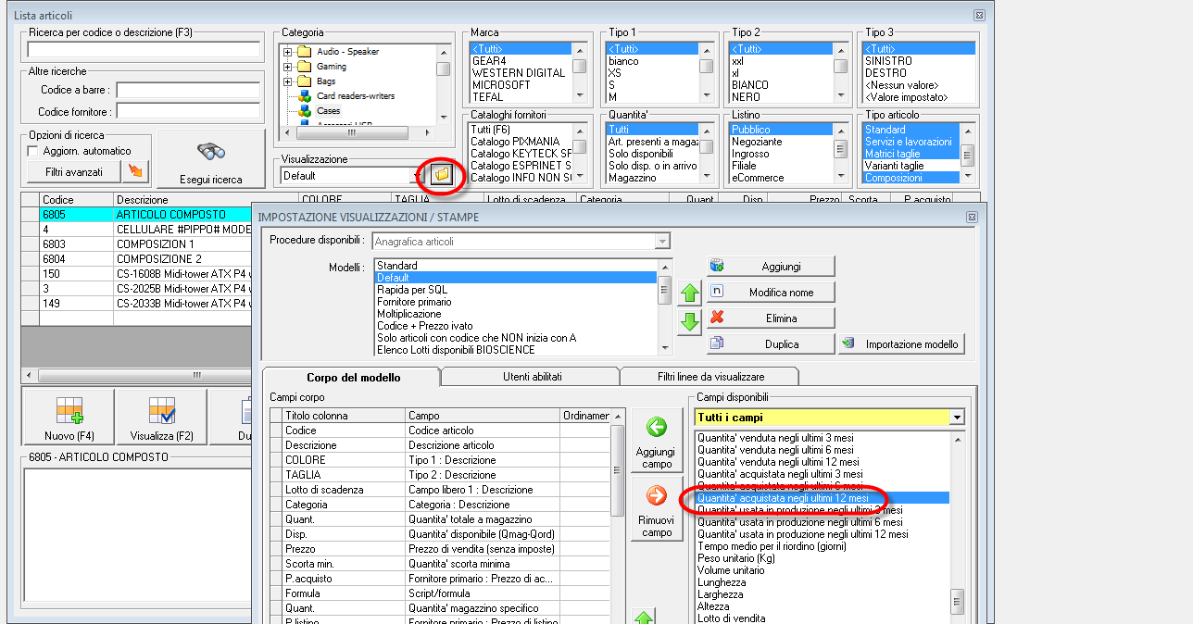Click Duplica model button

point(771,343)
